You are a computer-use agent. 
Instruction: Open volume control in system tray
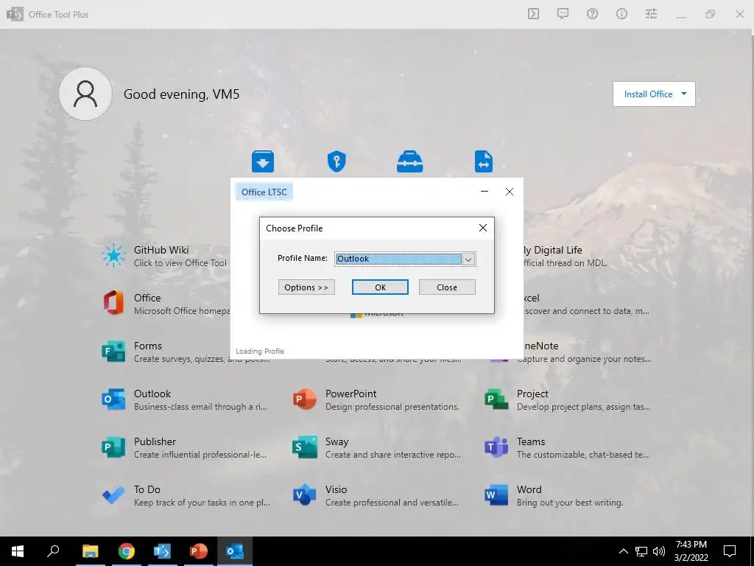(659, 551)
